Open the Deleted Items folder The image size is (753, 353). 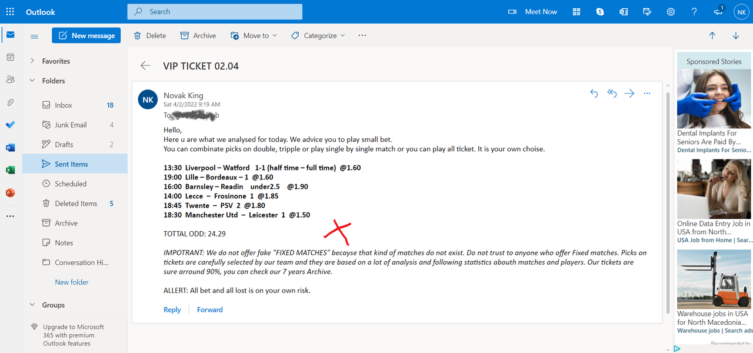(x=75, y=204)
